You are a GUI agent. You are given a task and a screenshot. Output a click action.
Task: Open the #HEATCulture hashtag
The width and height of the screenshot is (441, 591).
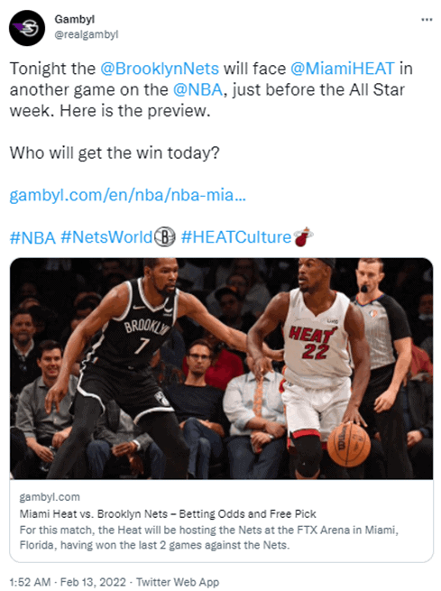tap(236, 237)
